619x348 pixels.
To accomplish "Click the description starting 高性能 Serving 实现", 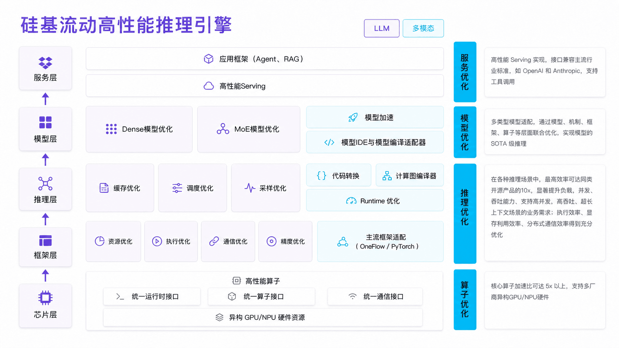I will (544, 71).
